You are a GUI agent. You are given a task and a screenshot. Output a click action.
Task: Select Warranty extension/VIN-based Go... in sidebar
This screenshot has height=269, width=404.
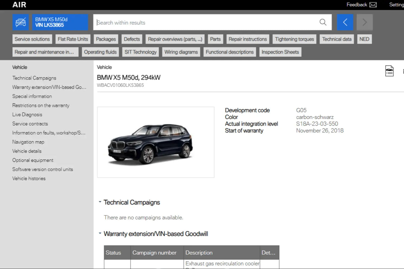point(49,87)
